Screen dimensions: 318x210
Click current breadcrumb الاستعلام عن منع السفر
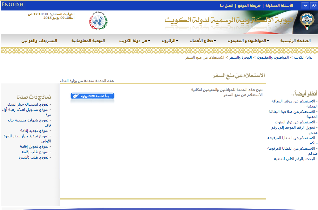point(205,57)
